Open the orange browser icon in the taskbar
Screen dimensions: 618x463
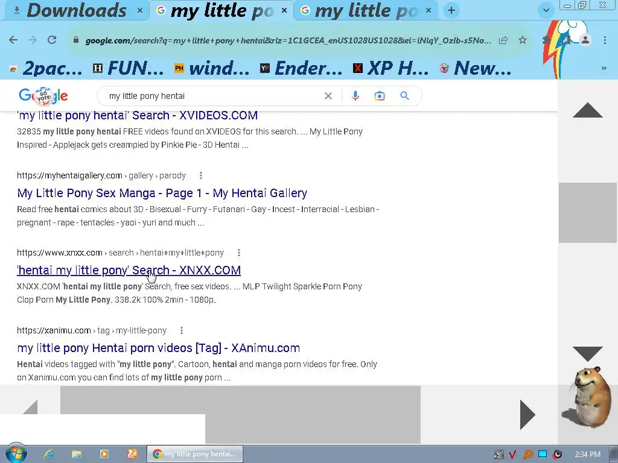tap(132, 454)
